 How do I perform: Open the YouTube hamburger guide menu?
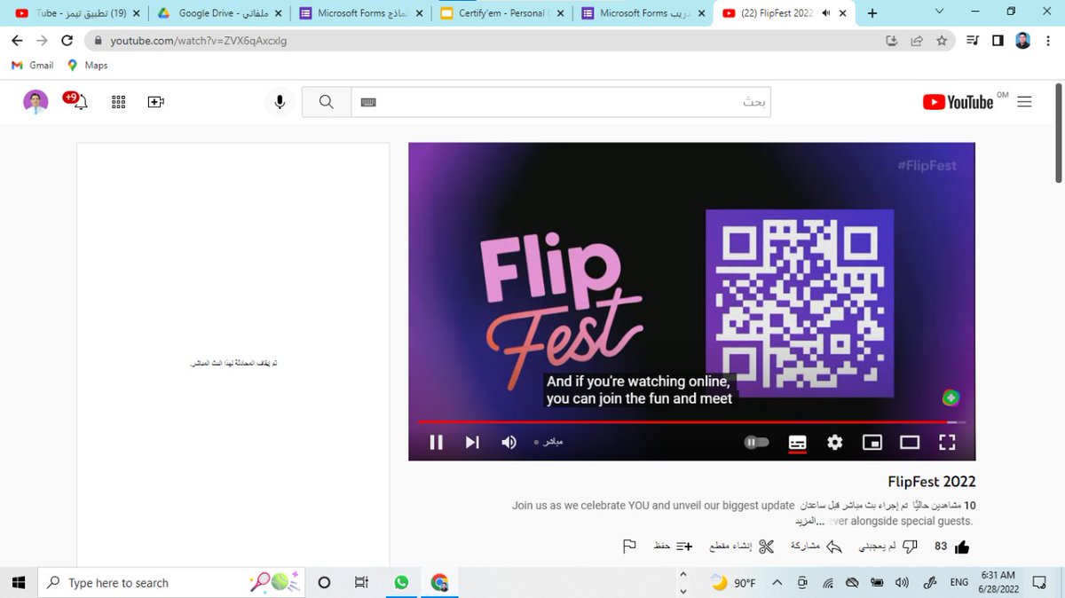coord(1024,102)
